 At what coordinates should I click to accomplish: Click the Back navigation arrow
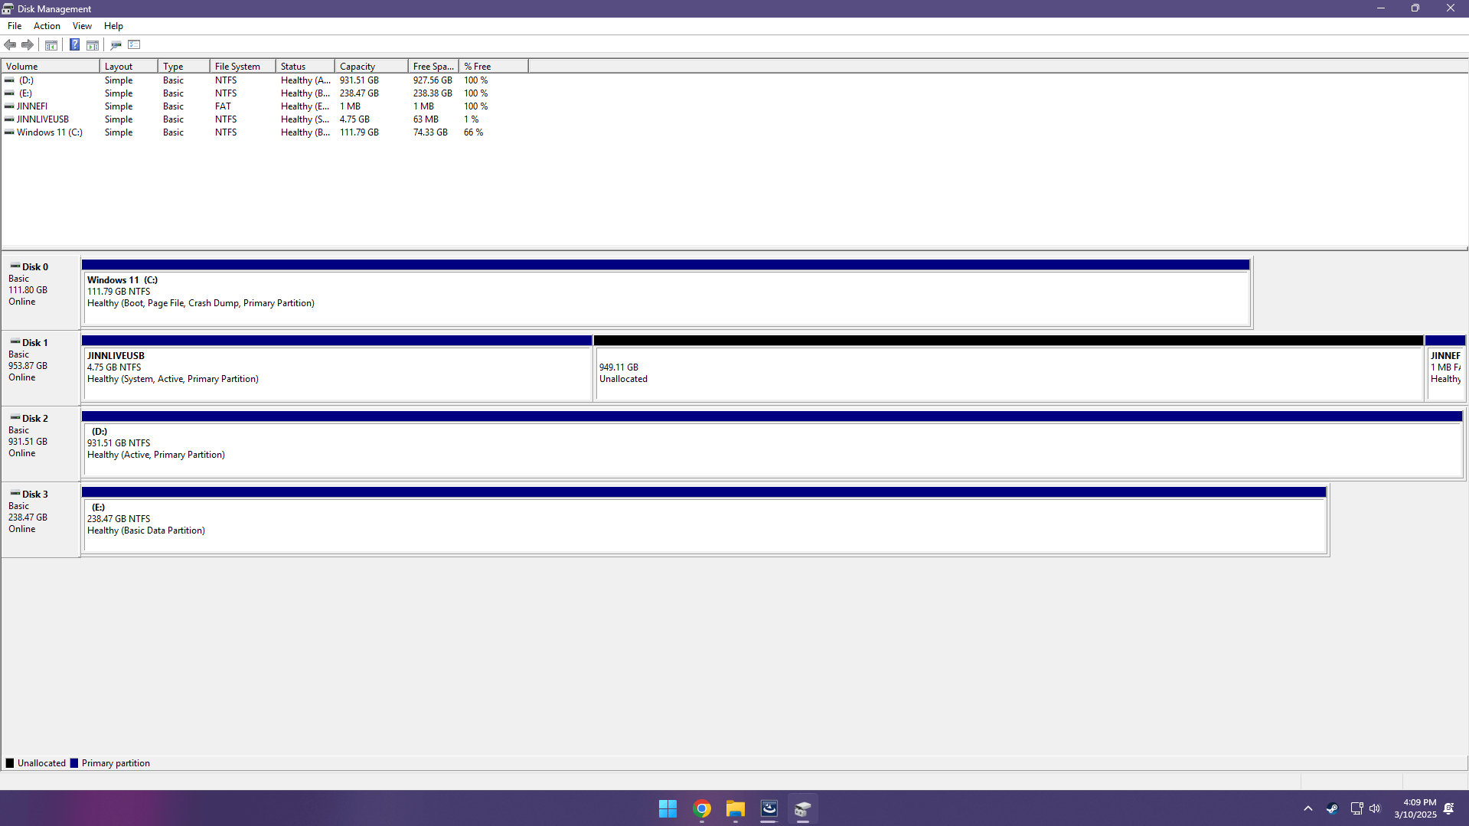[x=10, y=44]
